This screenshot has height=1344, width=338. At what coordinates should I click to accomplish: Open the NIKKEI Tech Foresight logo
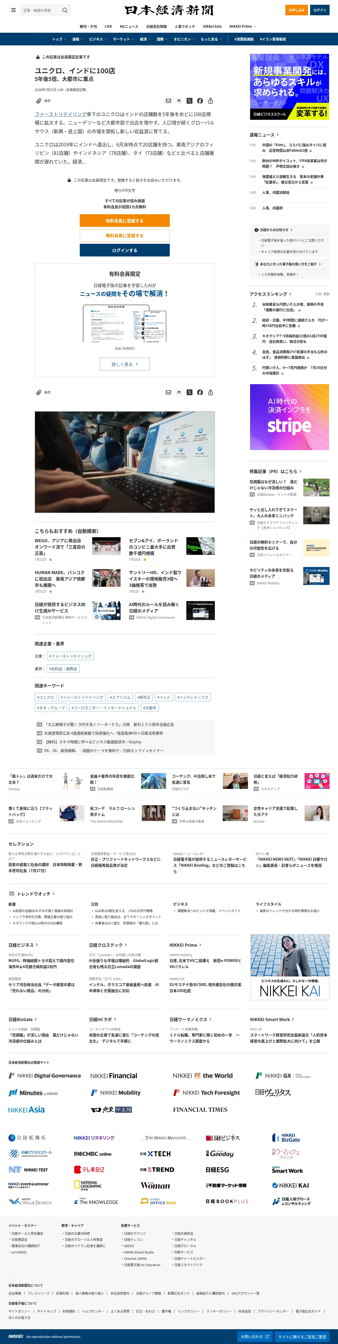pyautogui.click(x=206, y=1093)
